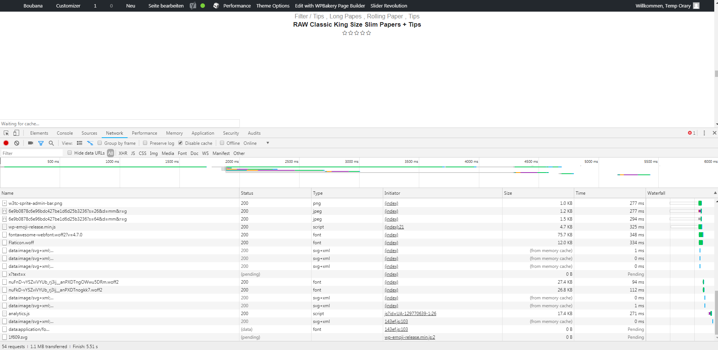Open the network search magnifier
The image size is (718, 350).
pos(51,143)
